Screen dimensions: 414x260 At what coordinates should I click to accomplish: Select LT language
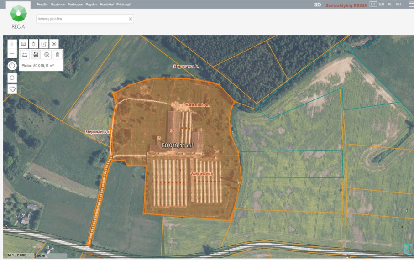click(373, 4)
